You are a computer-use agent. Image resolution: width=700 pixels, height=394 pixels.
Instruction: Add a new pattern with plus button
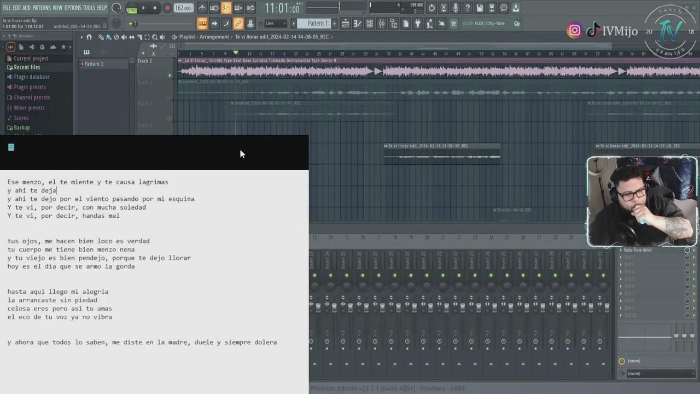pyautogui.click(x=335, y=24)
